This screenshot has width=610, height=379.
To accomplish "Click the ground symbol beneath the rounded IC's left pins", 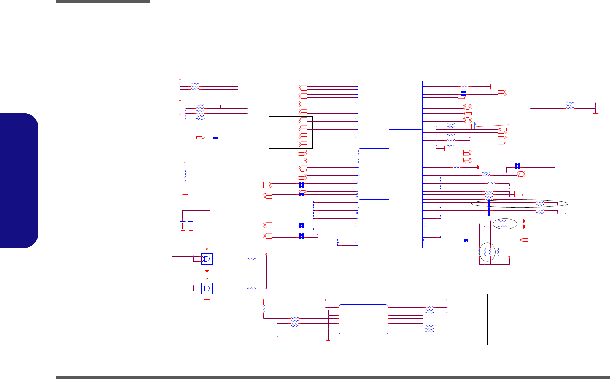I will (x=328, y=340).
